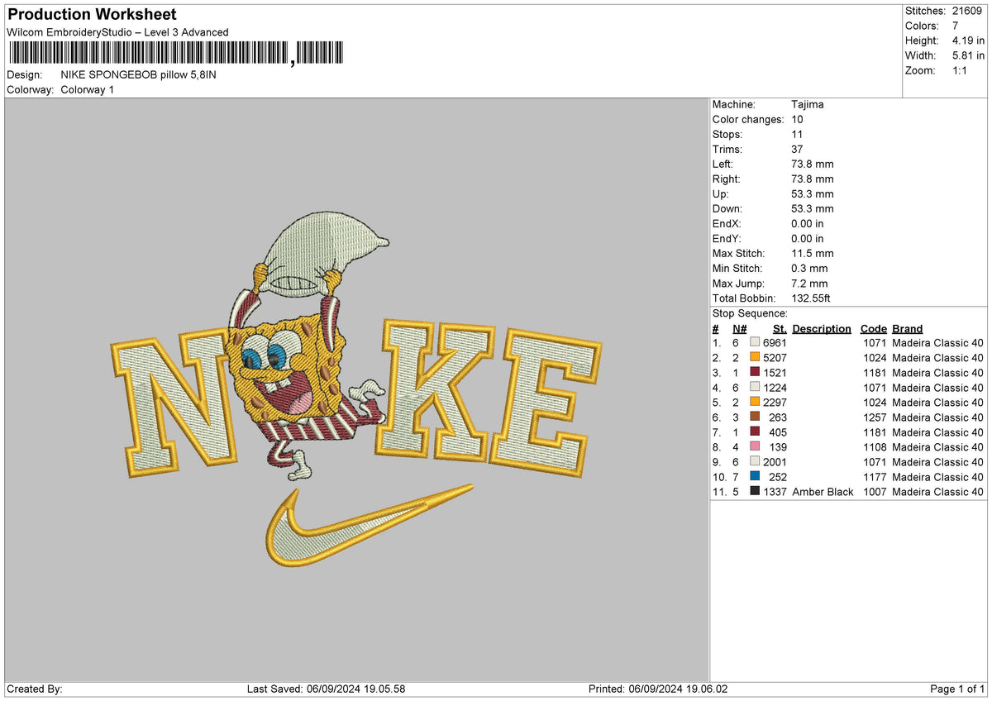Click 'Printed: 06/09/2024 19.06.02' text
992x701 pixels.
658,689
